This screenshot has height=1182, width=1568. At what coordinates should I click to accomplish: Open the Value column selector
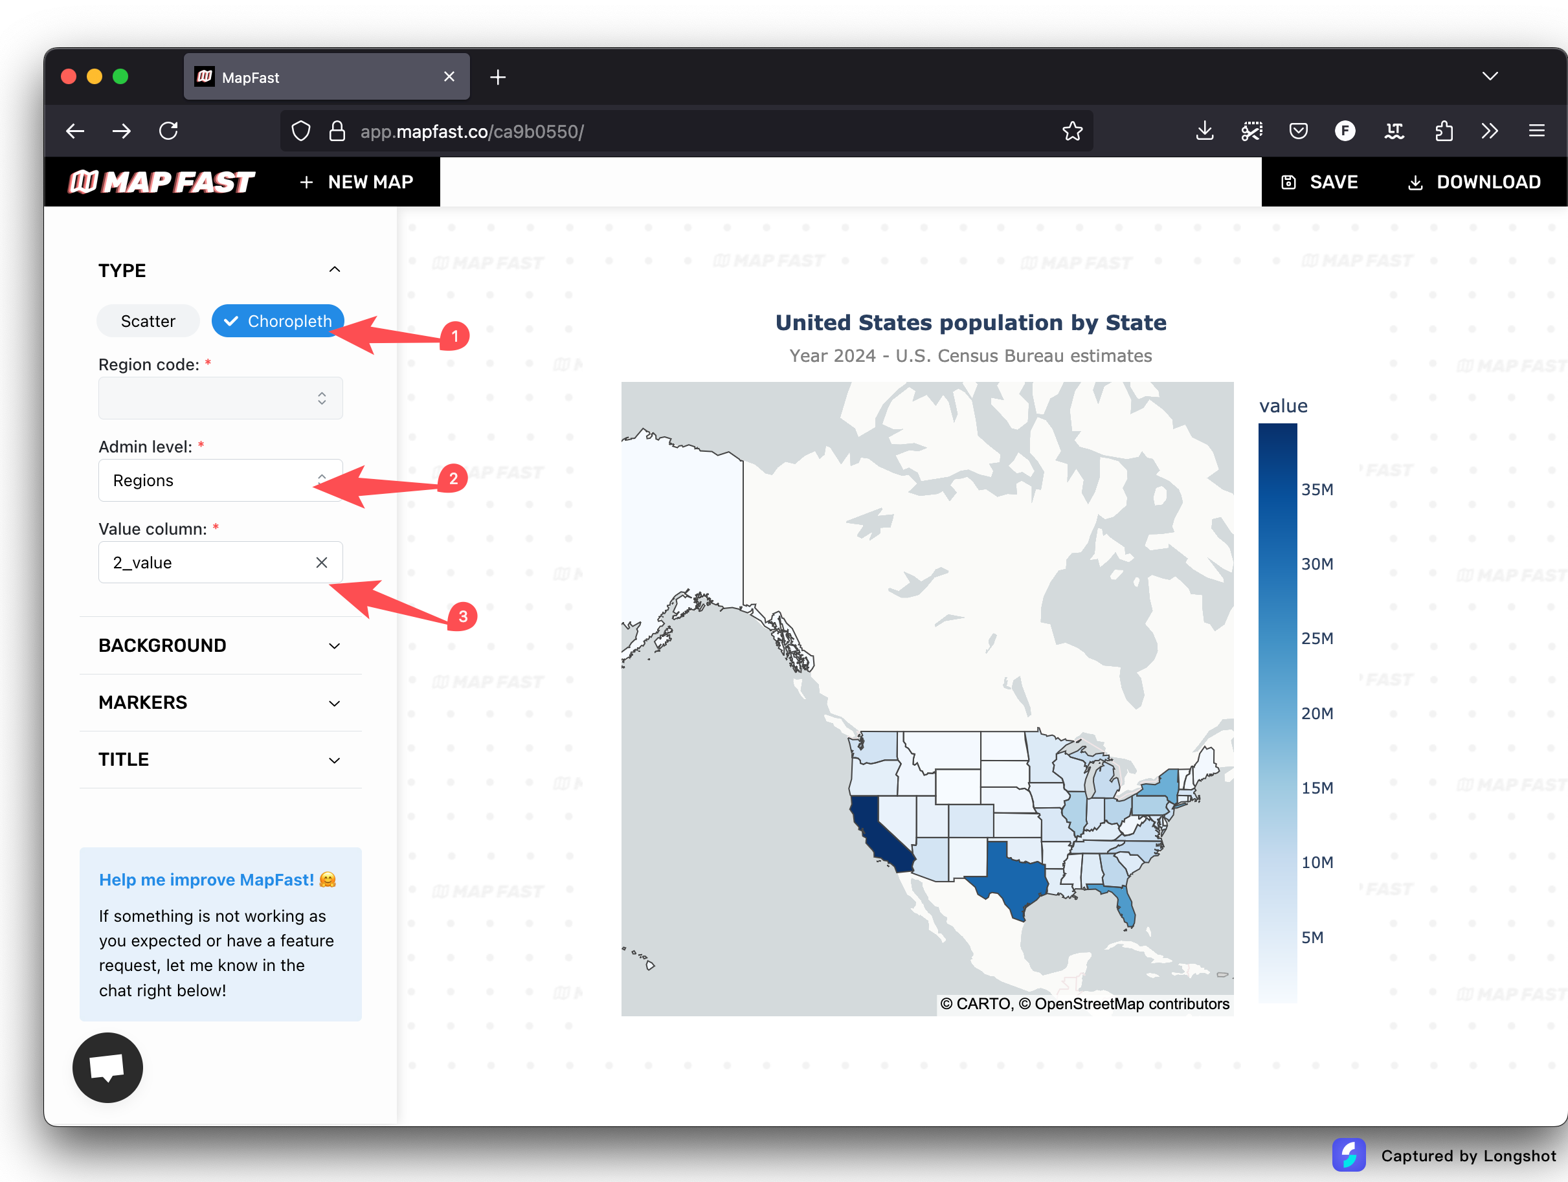221,563
